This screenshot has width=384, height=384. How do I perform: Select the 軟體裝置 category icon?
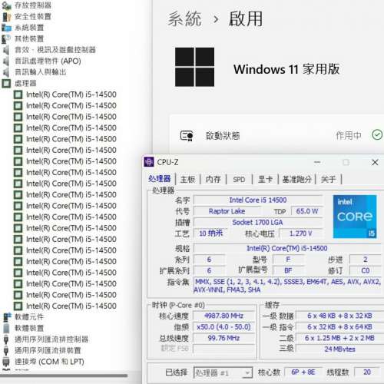pos(6,328)
